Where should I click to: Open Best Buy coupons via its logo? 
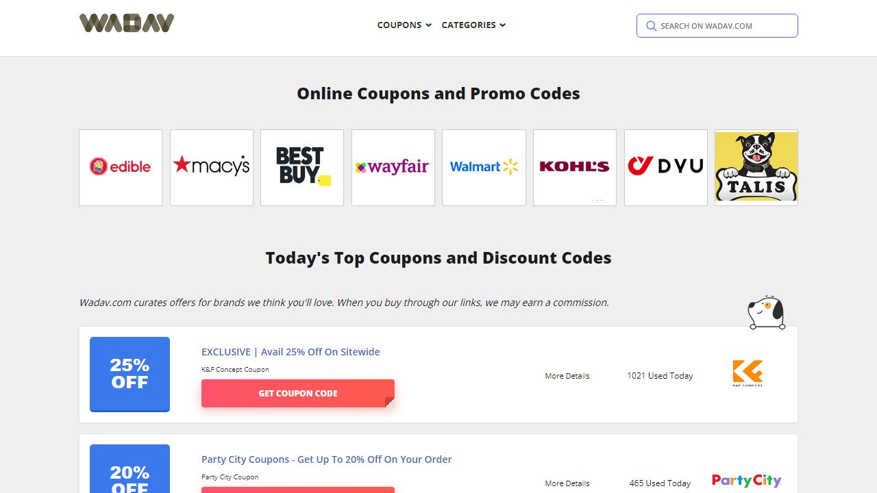click(301, 167)
